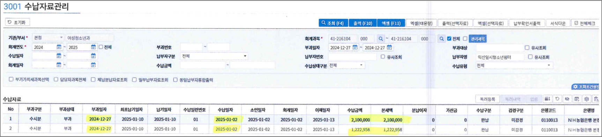Click 납부자번호 input field
The height and width of the screenshot is (137, 602).
point(352,57)
